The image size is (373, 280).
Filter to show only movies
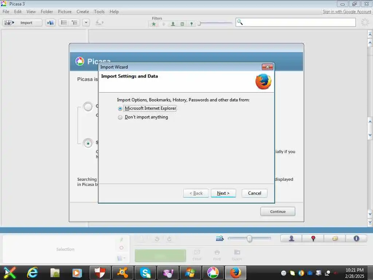tap(182, 24)
